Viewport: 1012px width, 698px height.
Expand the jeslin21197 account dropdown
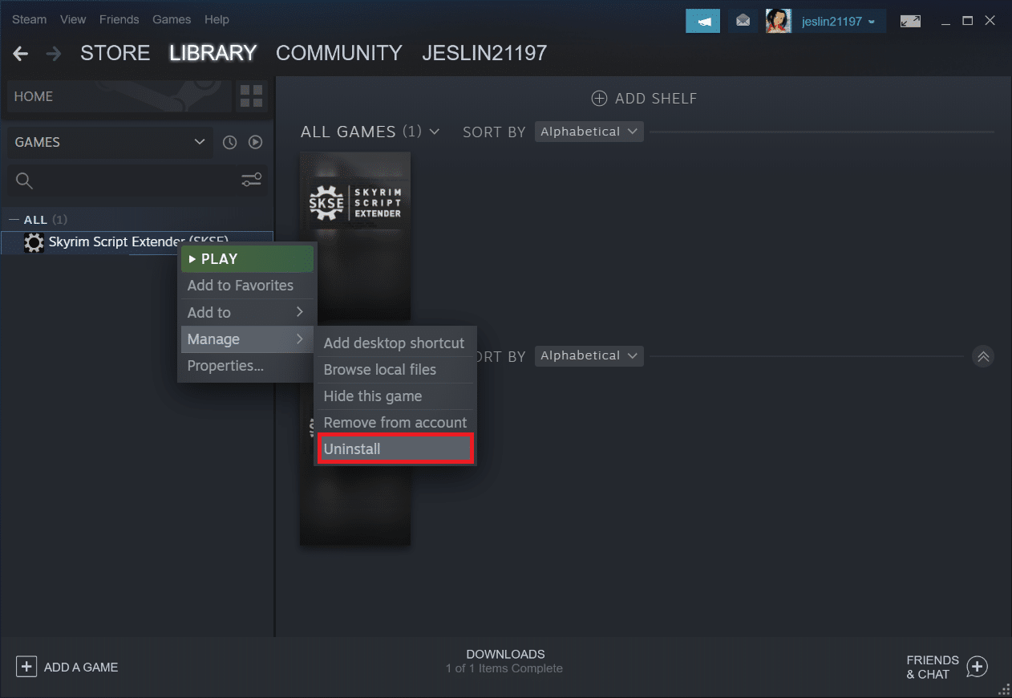point(839,22)
